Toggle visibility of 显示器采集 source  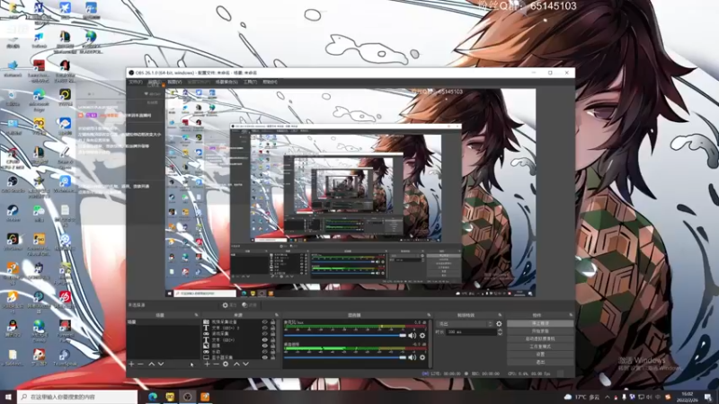point(264,357)
